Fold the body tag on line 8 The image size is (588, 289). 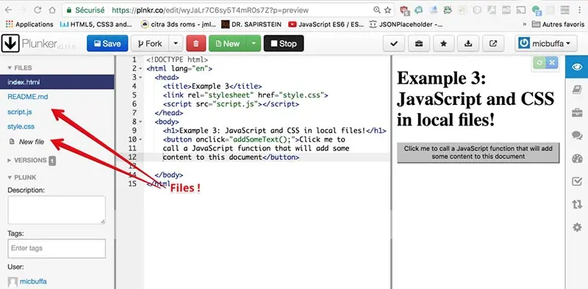click(140, 122)
